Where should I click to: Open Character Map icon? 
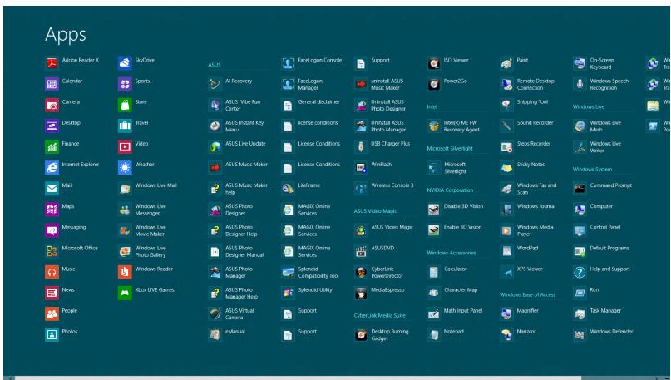click(x=433, y=293)
